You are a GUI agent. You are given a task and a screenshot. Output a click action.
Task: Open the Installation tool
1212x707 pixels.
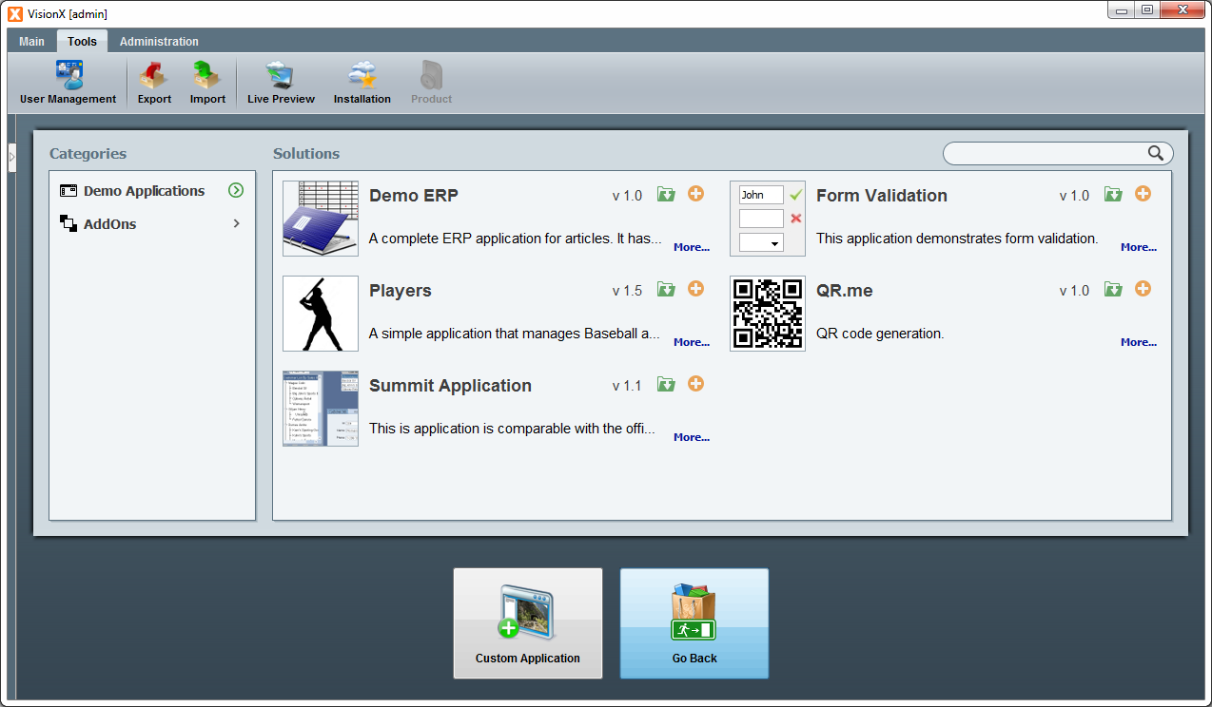pos(362,81)
